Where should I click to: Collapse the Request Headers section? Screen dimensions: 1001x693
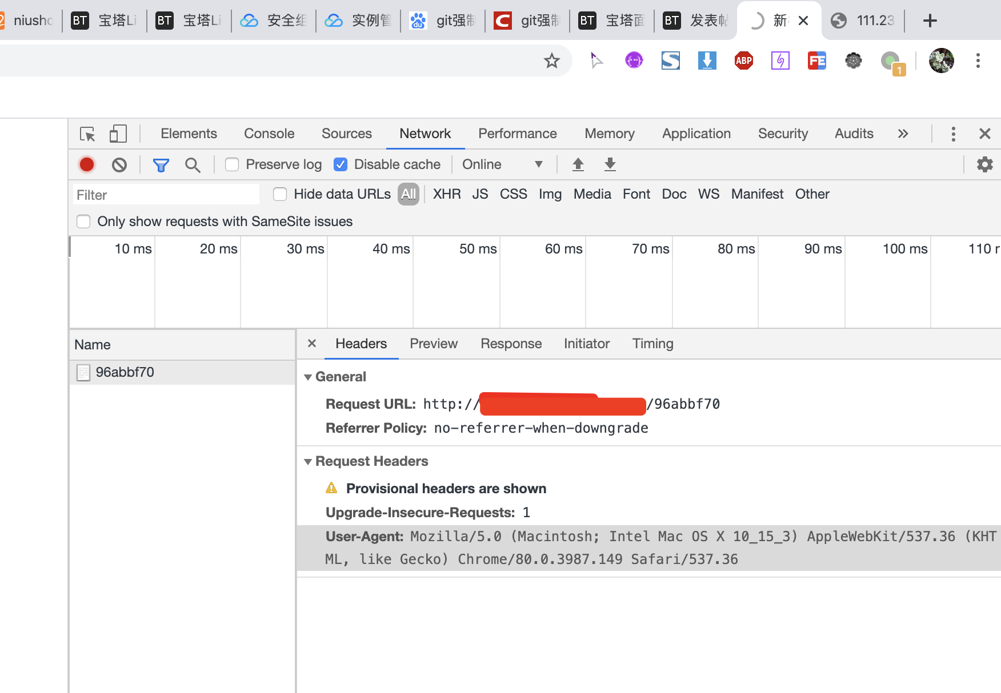coord(307,462)
